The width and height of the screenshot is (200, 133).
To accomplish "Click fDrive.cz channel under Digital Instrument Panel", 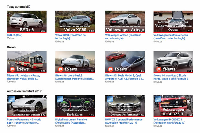I will [x=59, y=126].
